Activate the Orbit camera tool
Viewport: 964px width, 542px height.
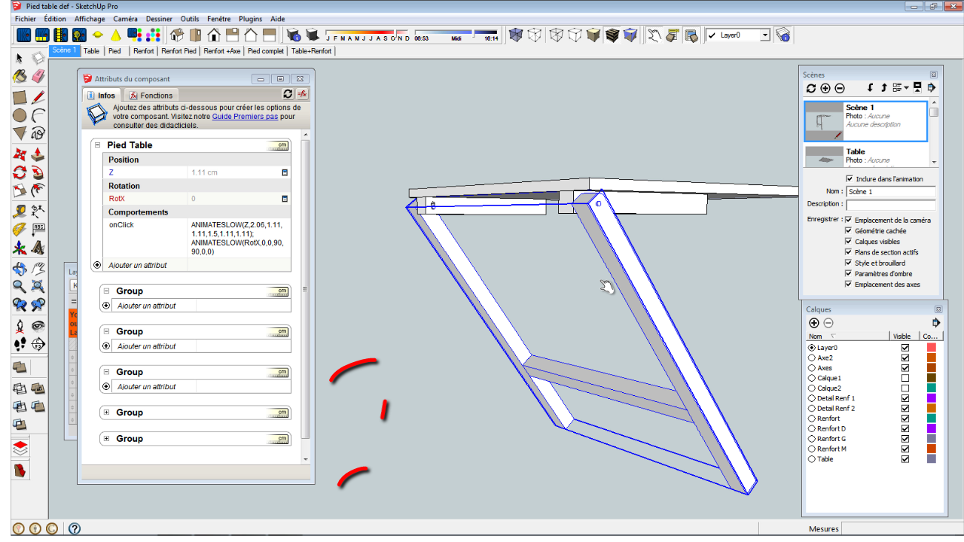pos(20,269)
